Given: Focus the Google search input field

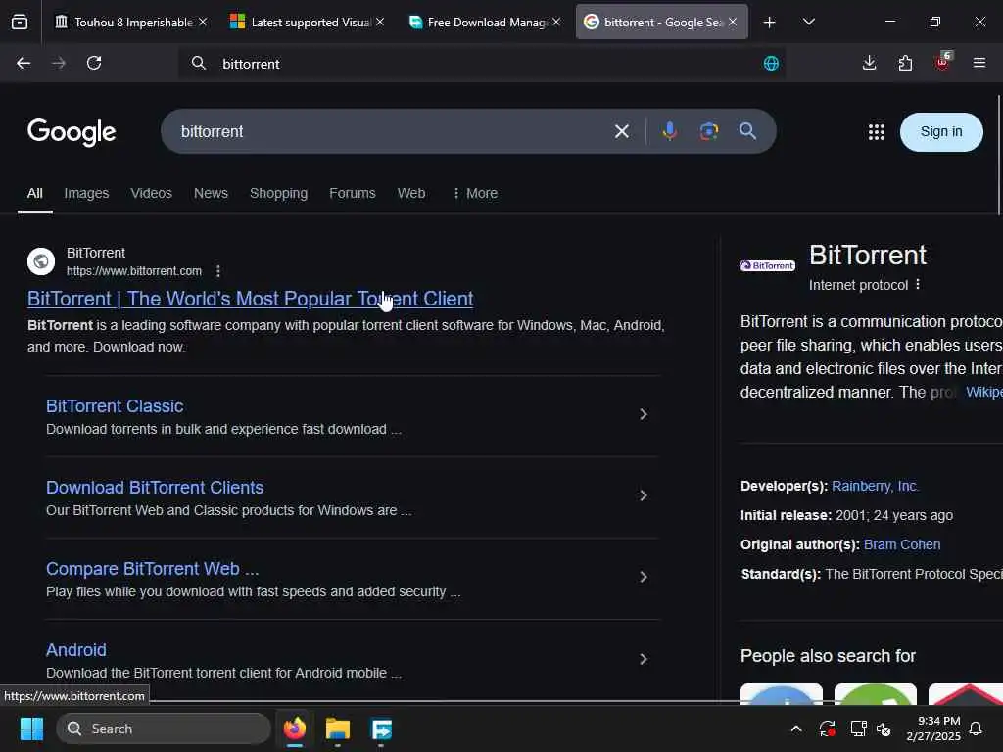Looking at the screenshot, I should (390, 132).
